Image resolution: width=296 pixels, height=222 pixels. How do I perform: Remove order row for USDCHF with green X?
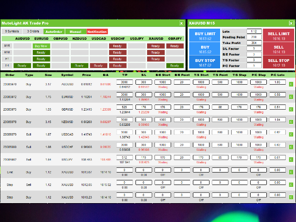[x=291, y=147]
